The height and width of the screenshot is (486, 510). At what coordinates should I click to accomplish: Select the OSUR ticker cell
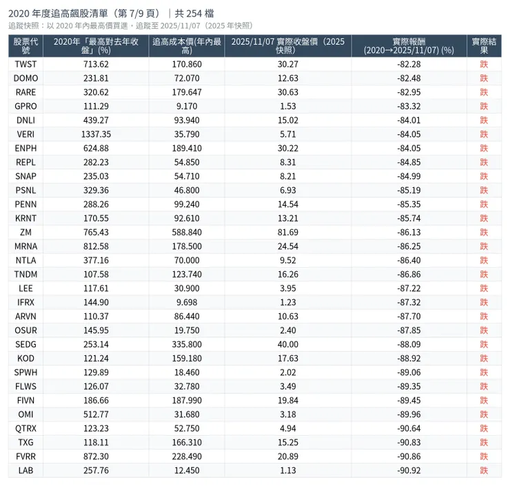[x=25, y=330]
